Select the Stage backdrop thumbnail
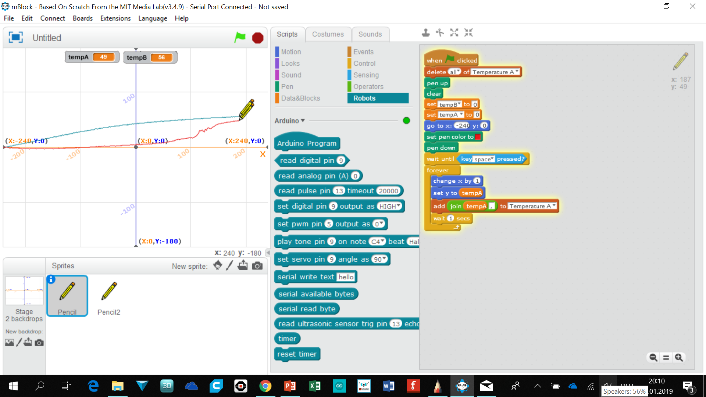Image resolution: width=706 pixels, height=397 pixels. click(x=24, y=291)
